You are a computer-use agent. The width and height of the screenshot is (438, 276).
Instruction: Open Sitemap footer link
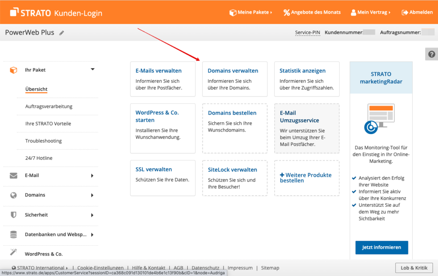pos(270,268)
